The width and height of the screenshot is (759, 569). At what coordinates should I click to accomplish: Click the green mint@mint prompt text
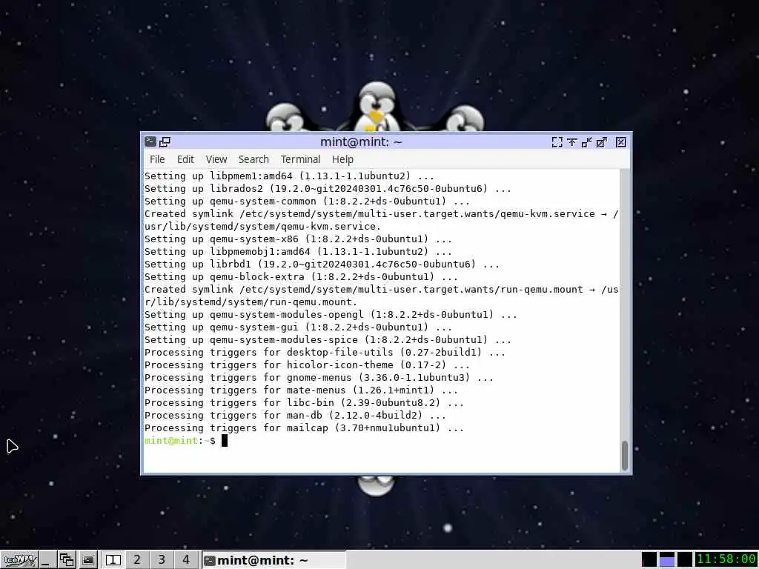[x=171, y=440]
